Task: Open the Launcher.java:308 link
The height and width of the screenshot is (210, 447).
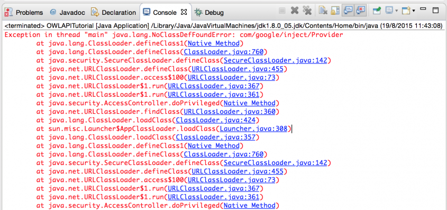Action: [x=253, y=129]
